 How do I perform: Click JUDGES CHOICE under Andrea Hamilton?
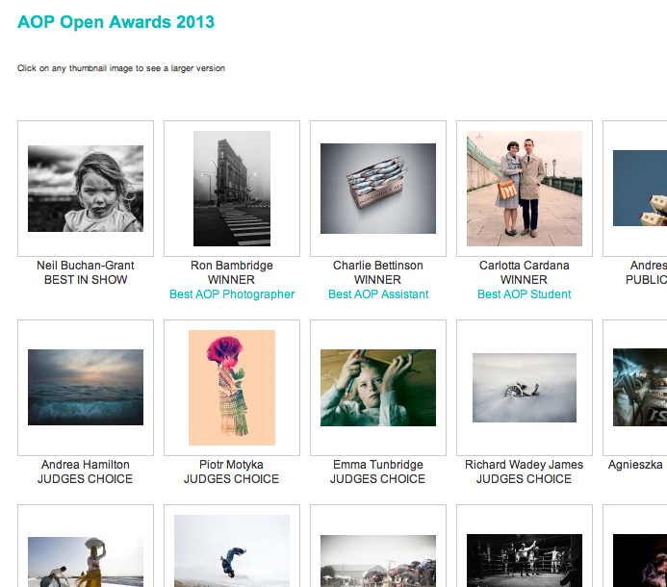tap(85, 479)
